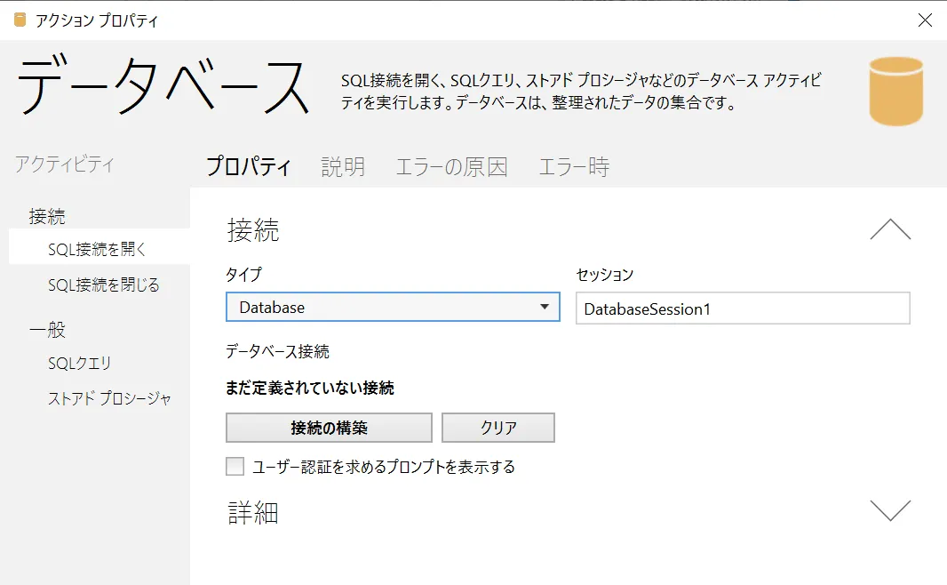
Task: Select SQL接続を開く in the activity list
Action: pyautogui.click(x=97, y=250)
